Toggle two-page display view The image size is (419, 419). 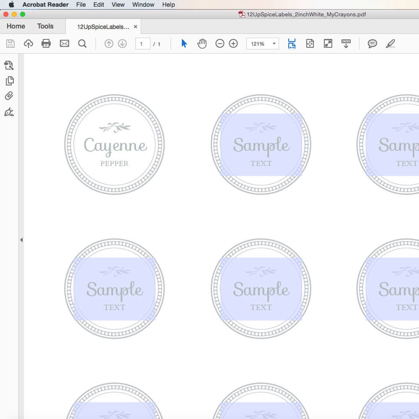pos(310,43)
